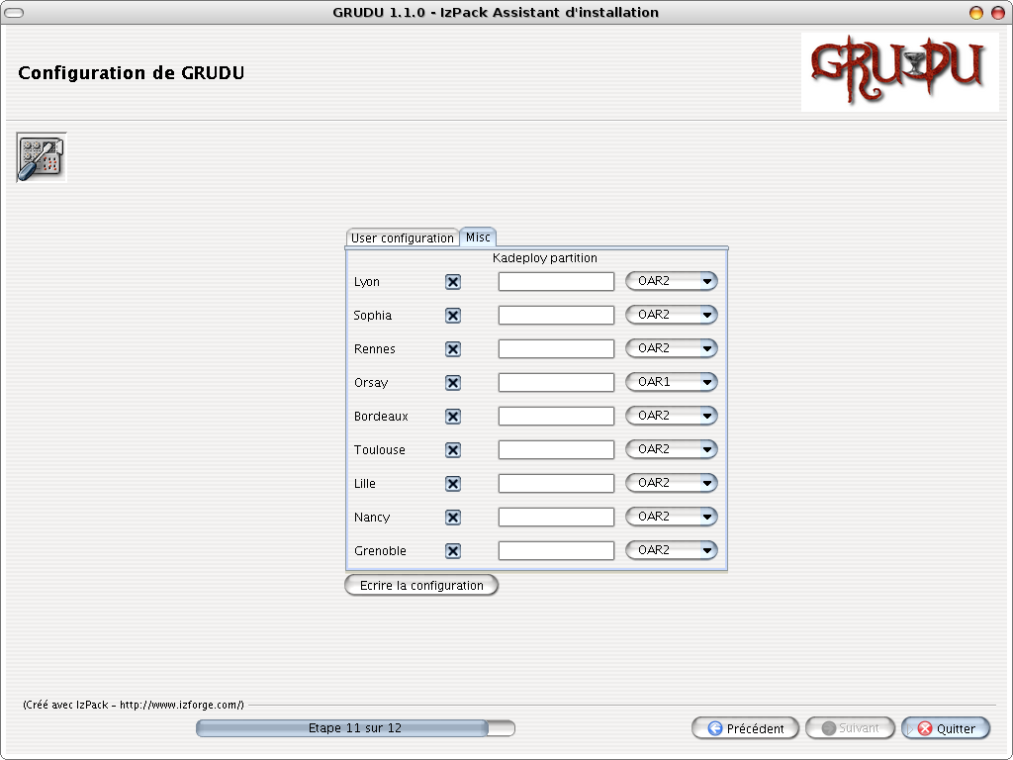The image size is (1013, 760).
Task: Minimize the window with the orange button
Action: (x=976, y=12)
